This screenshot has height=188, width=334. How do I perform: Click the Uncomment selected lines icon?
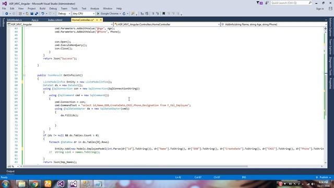(x=158, y=14)
